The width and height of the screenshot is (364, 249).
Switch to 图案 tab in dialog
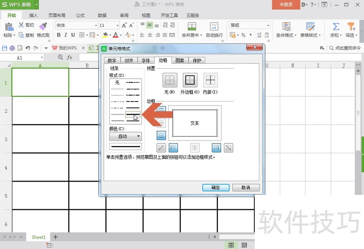(x=180, y=61)
